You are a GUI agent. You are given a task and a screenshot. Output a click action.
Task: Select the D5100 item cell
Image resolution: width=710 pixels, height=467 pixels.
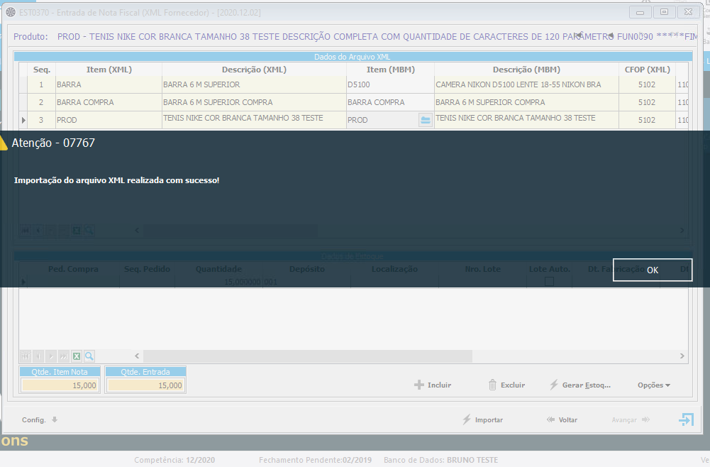click(390, 84)
